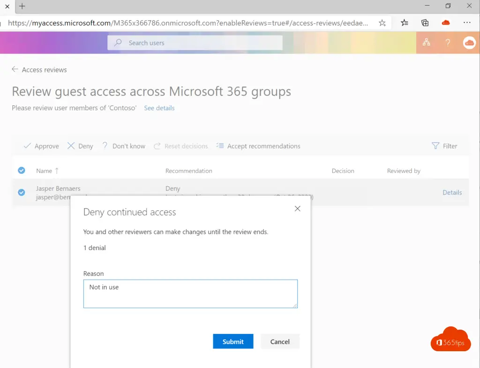This screenshot has height=368, width=480.
Task: Open the See details link
Action: [159, 108]
